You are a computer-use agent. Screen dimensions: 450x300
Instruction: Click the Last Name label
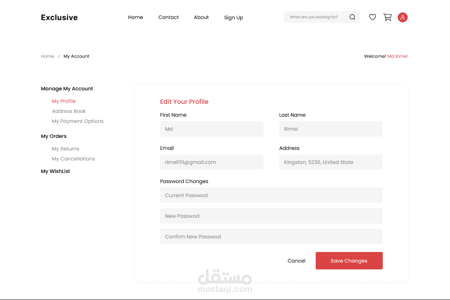(x=292, y=115)
